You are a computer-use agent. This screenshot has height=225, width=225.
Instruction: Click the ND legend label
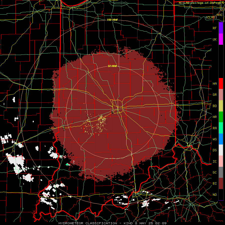coord(215,195)
